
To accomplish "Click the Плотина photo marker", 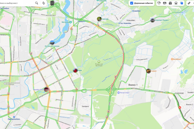I will coord(99,19).
